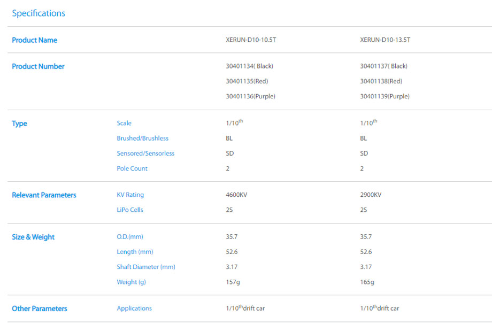Click the Product Number row label
Screen dimensions: 492x323
(38, 66)
